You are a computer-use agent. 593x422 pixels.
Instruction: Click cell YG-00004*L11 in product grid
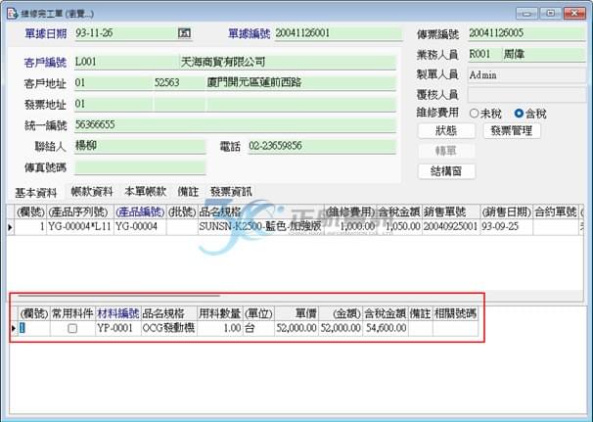[80, 227]
